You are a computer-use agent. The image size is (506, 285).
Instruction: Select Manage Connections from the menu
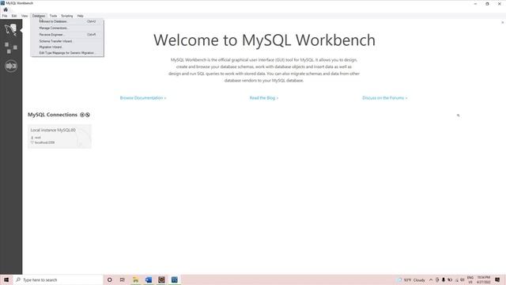pyautogui.click(x=67, y=28)
